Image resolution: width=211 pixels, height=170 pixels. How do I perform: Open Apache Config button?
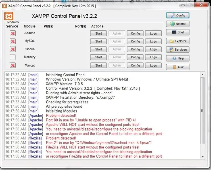[135, 33]
